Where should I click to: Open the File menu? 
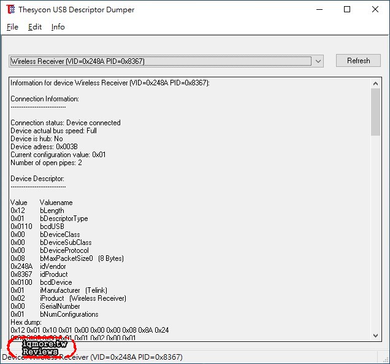point(12,27)
